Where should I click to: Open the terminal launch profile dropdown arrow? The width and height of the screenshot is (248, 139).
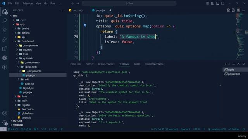coord(229,64)
